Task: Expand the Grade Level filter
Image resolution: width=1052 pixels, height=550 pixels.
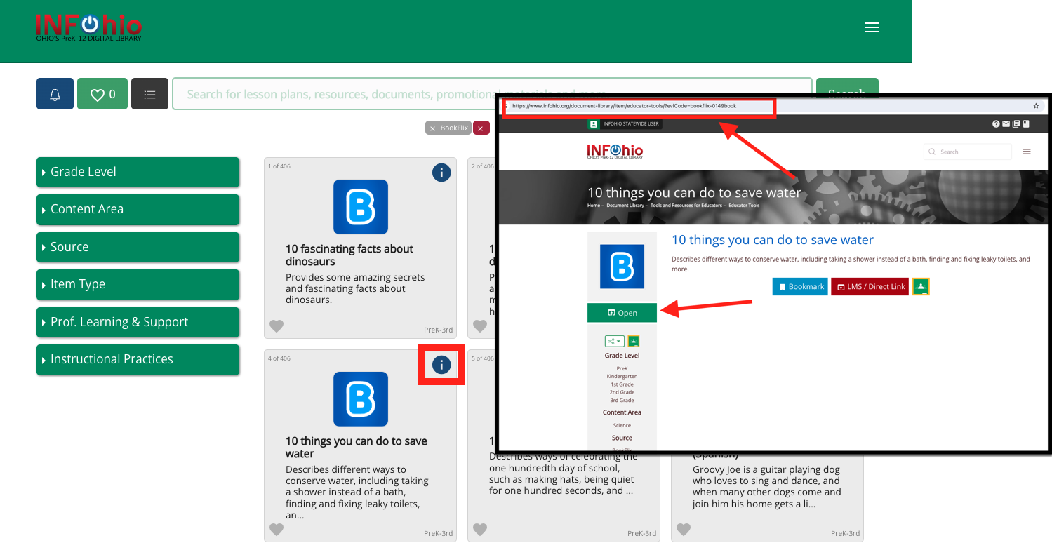Action: click(x=138, y=172)
